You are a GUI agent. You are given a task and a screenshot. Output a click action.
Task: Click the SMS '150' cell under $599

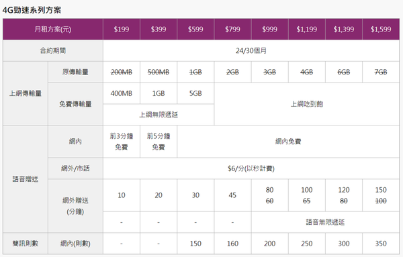click(x=195, y=244)
